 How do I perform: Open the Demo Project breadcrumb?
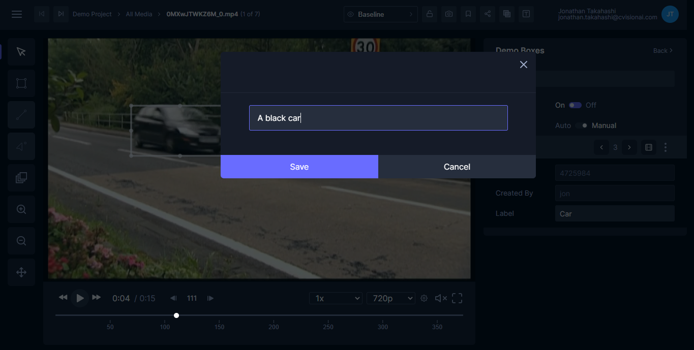92,14
